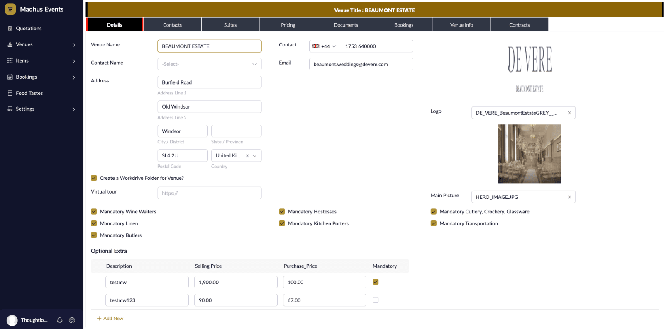Expand the Venues sidebar menu
Viewport: 664px width, 329px height.
(x=41, y=45)
